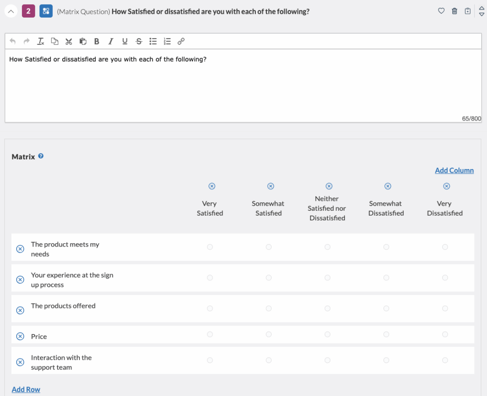This screenshot has width=487, height=396.
Task: Select Somewhat Dissatisfied for Price
Action: pyautogui.click(x=386, y=335)
